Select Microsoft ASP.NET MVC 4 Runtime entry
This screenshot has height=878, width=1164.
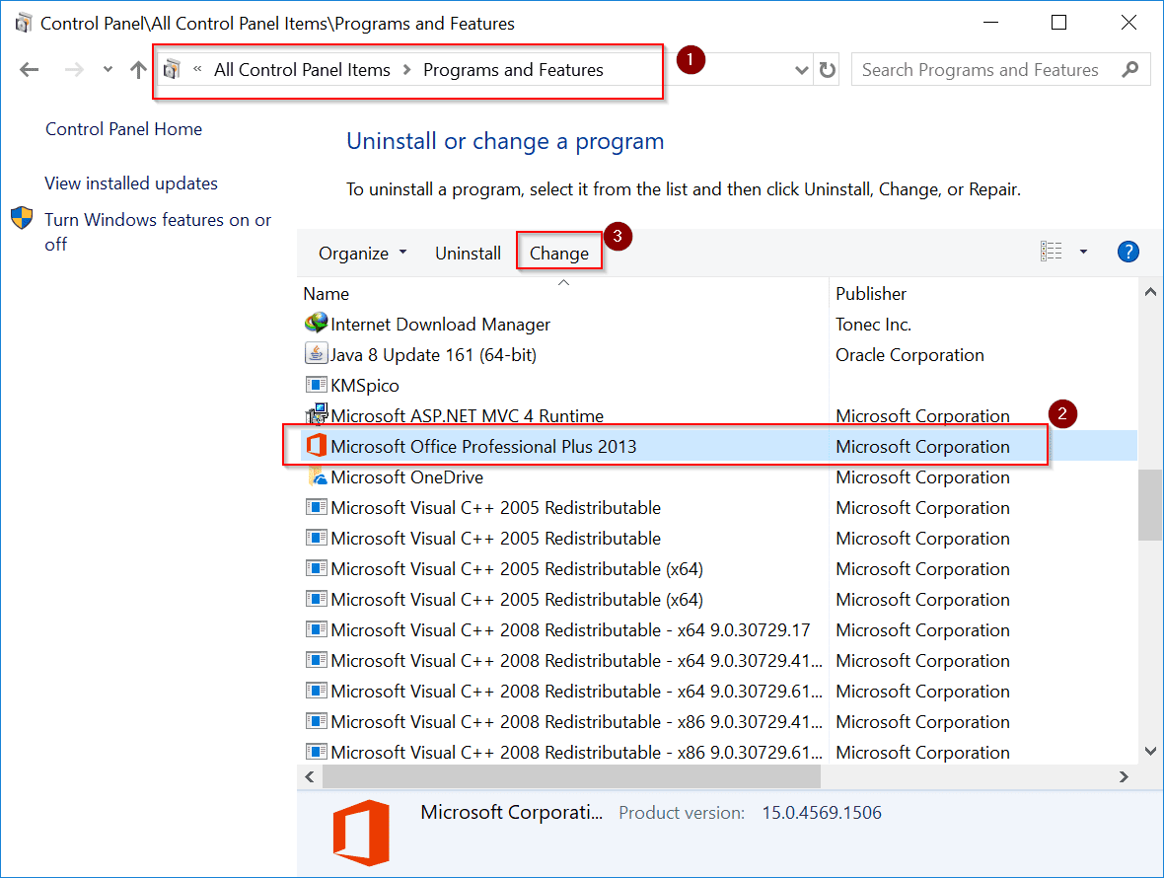coord(467,415)
